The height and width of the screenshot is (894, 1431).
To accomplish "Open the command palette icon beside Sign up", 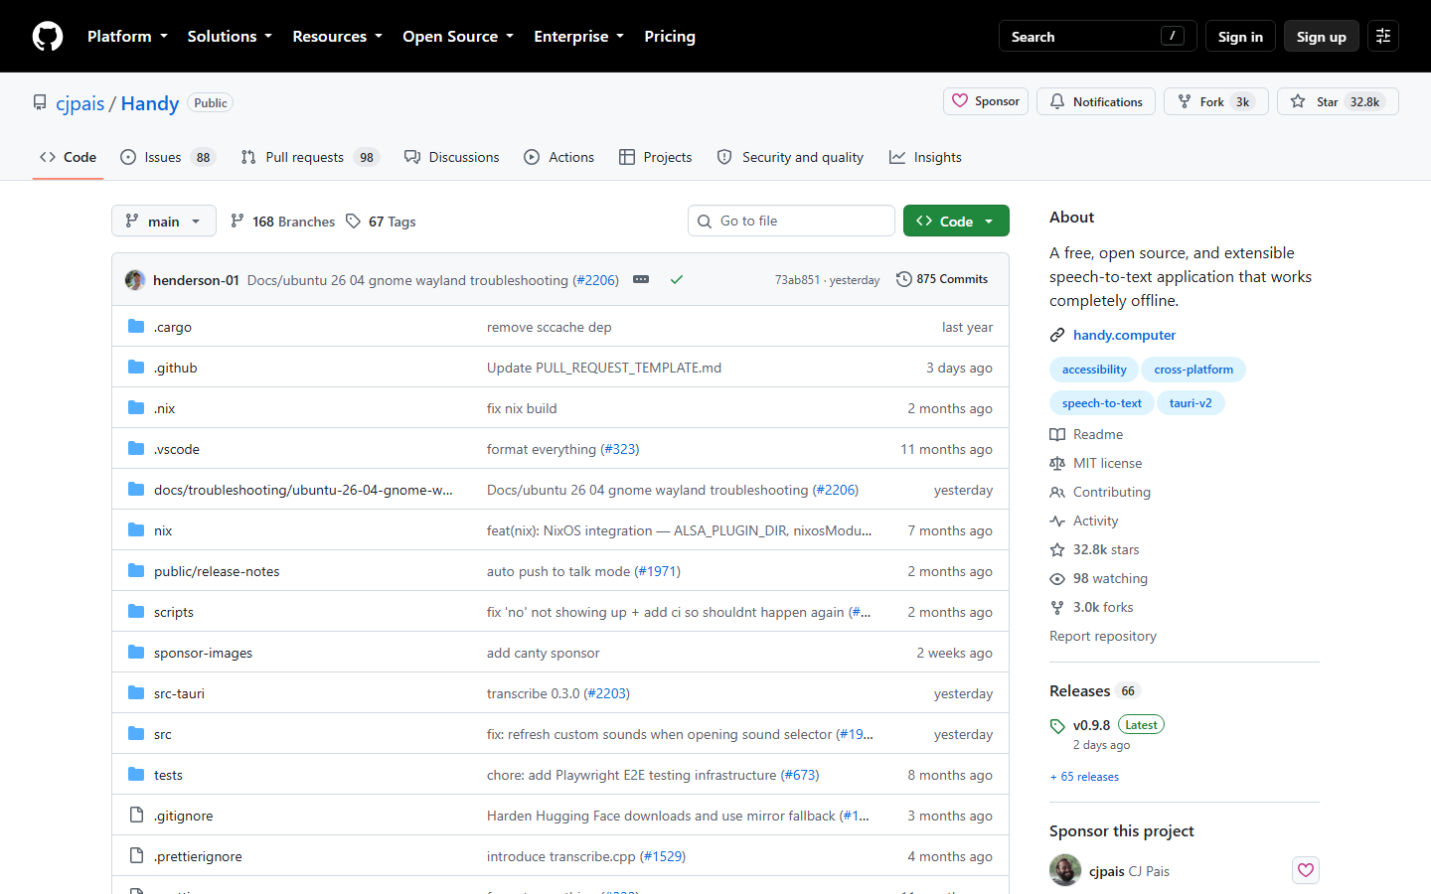I will (1383, 37).
